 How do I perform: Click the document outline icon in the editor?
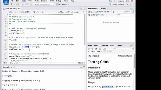tap(84, 12)
